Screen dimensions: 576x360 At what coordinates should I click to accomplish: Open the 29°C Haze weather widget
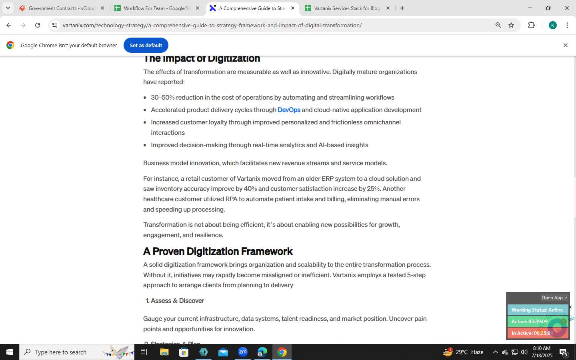tap(463, 352)
